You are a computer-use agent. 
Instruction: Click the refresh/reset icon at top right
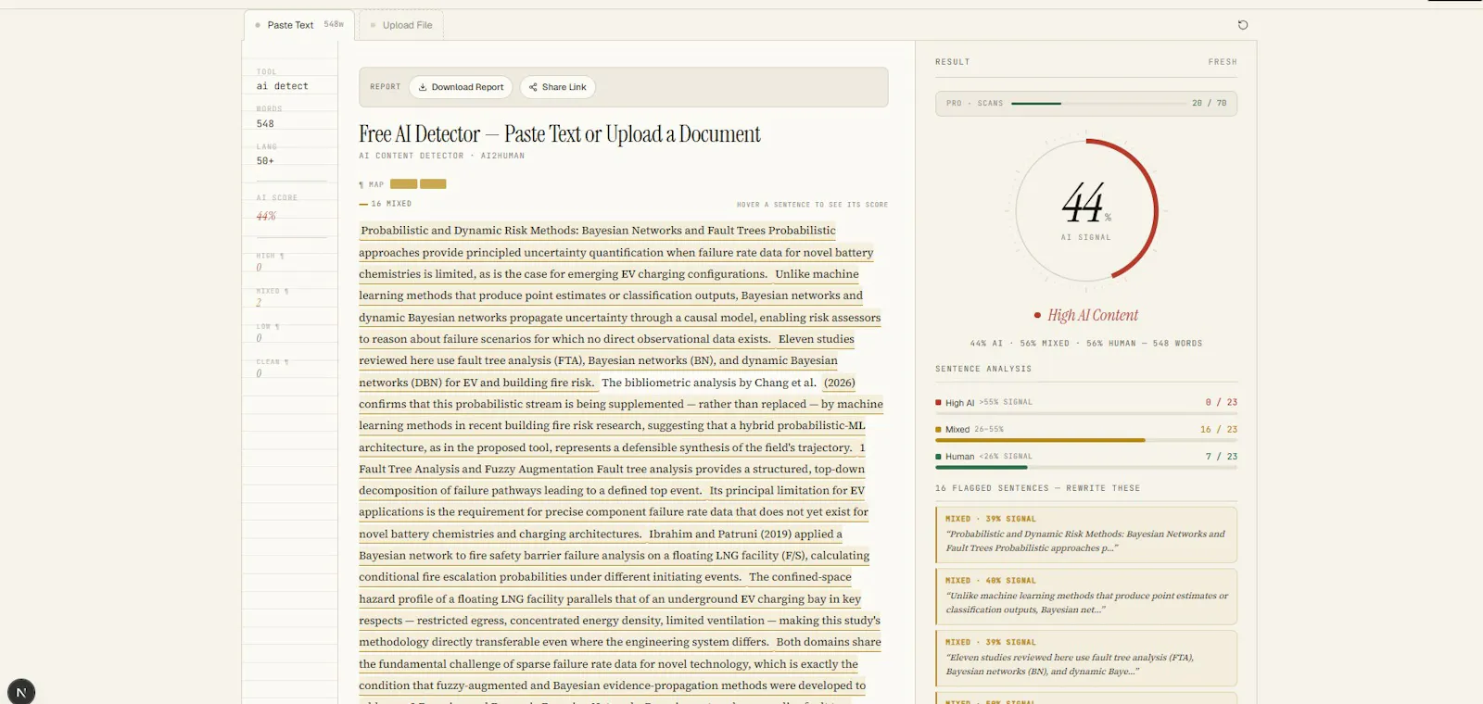[1243, 25]
